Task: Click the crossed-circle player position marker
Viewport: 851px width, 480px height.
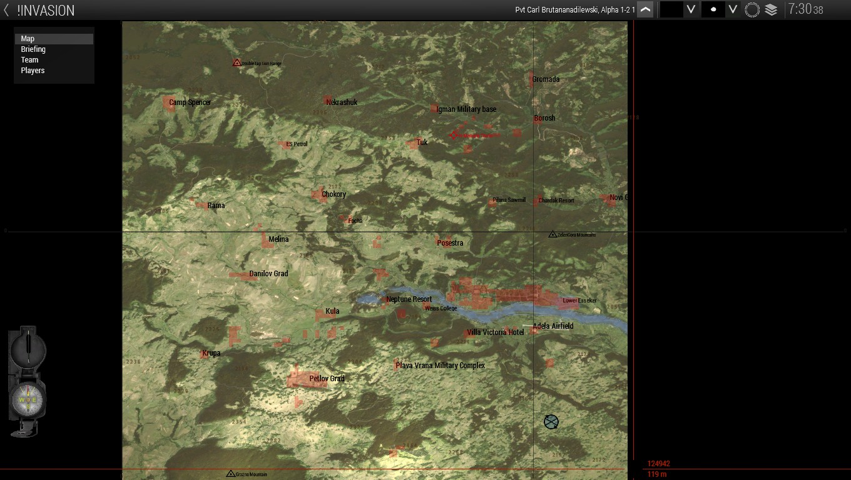Action: [x=551, y=422]
